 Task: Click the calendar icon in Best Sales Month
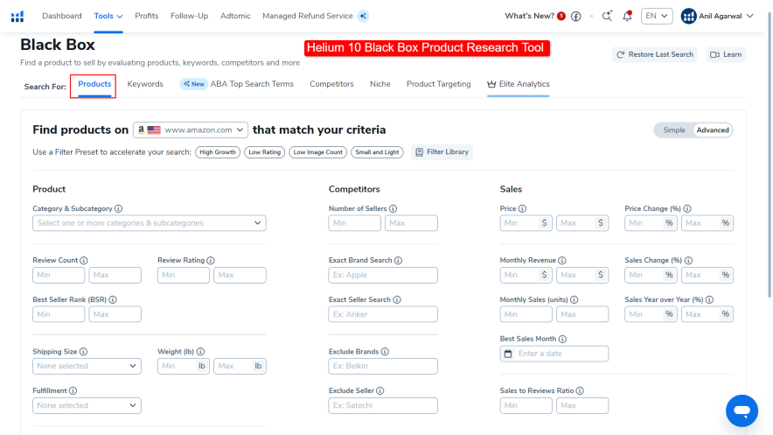(508, 354)
